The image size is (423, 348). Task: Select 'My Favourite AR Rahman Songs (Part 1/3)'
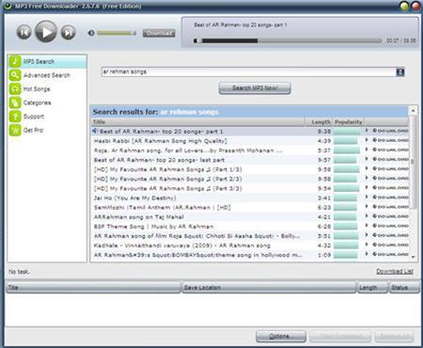[250, 169]
